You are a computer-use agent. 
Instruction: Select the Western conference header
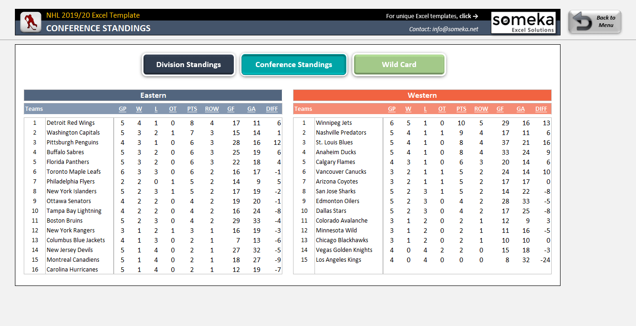pyautogui.click(x=422, y=95)
